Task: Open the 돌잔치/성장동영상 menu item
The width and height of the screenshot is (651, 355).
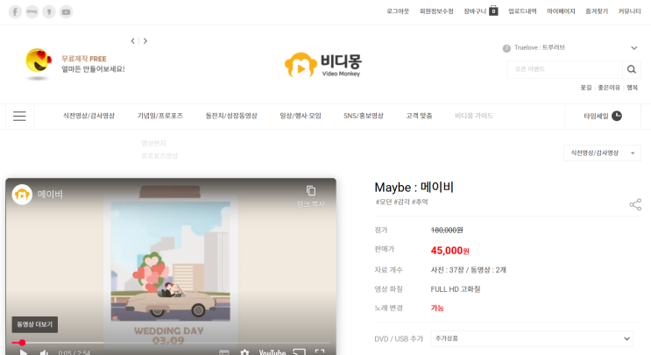Action: click(231, 116)
